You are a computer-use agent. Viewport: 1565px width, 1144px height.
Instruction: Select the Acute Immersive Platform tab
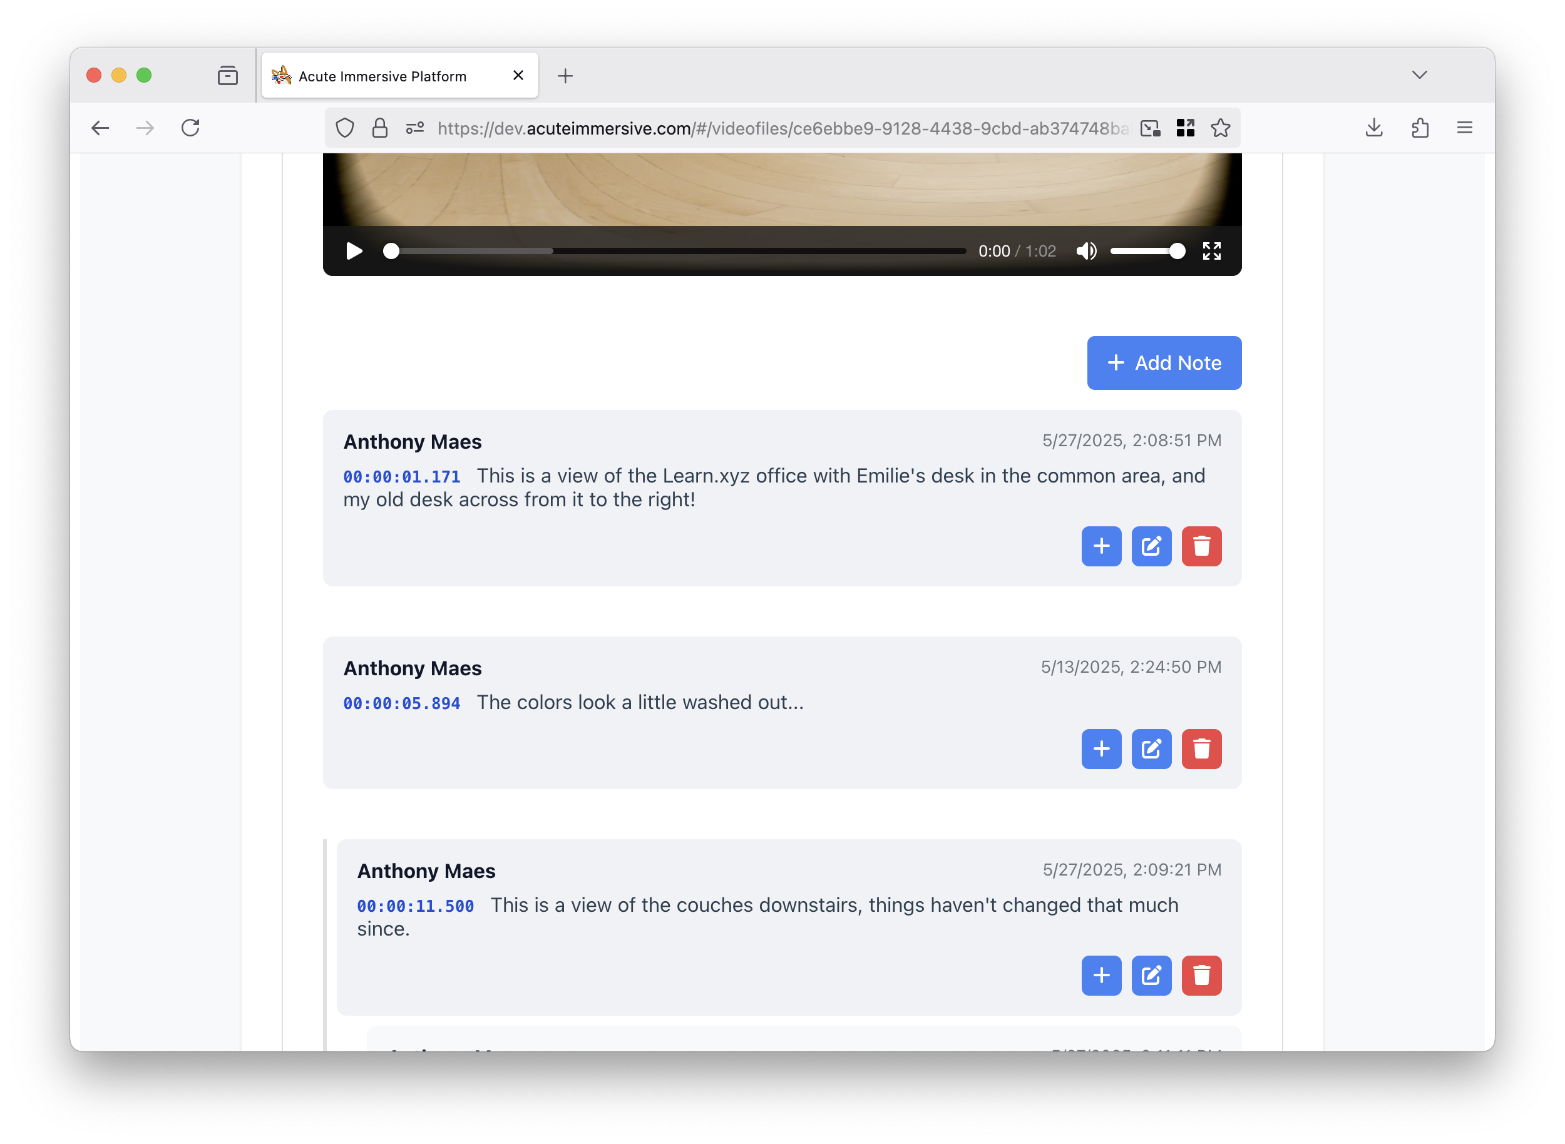(x=382, y=76)
